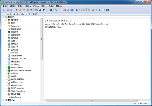Expand the 操作系统 tree node
This screenshot has width=152, height=106.
point(6,20)
